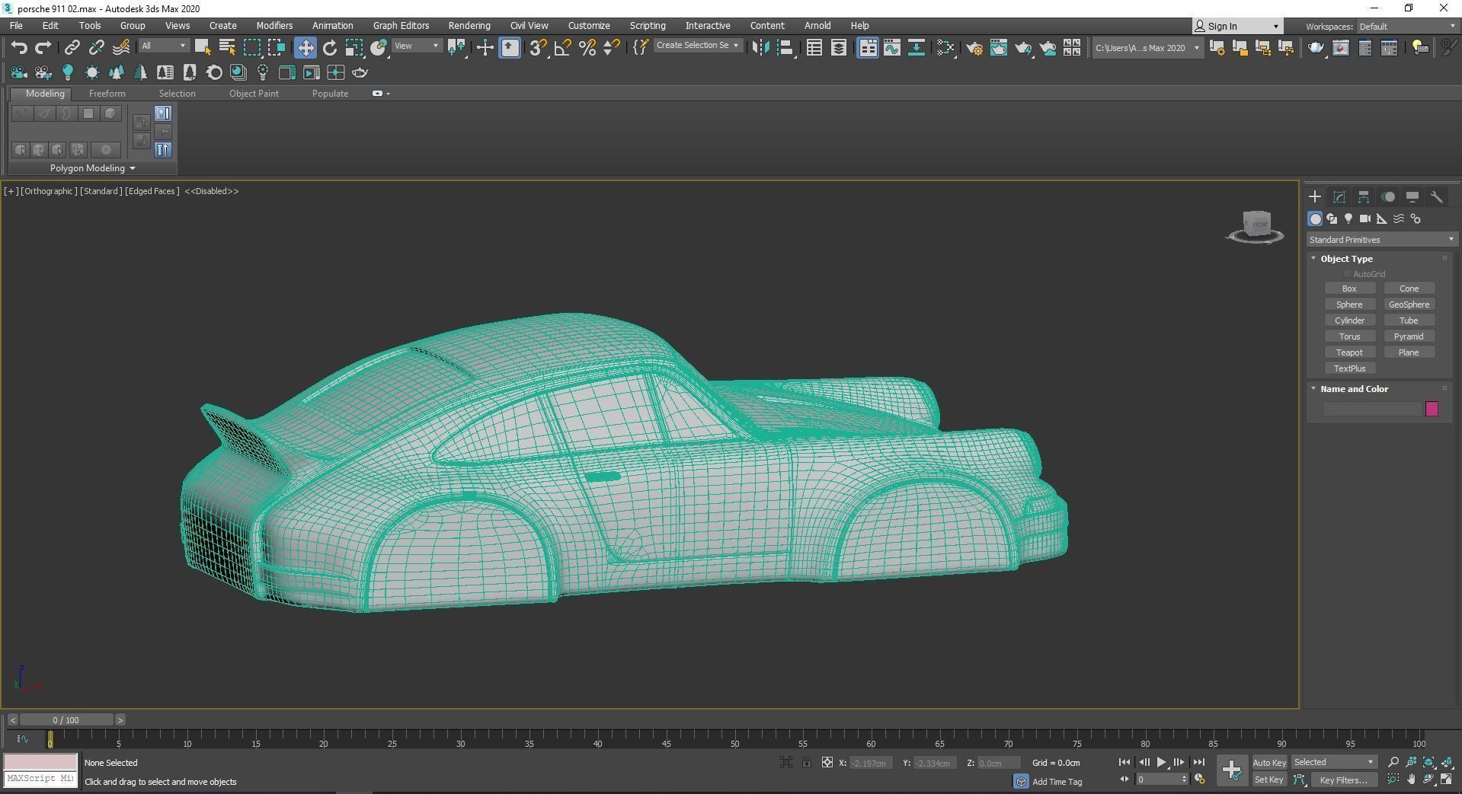The height and width of the screenshot is (794, 1462).
Task: Open the Rendering menu
Action: pos(469,26)
